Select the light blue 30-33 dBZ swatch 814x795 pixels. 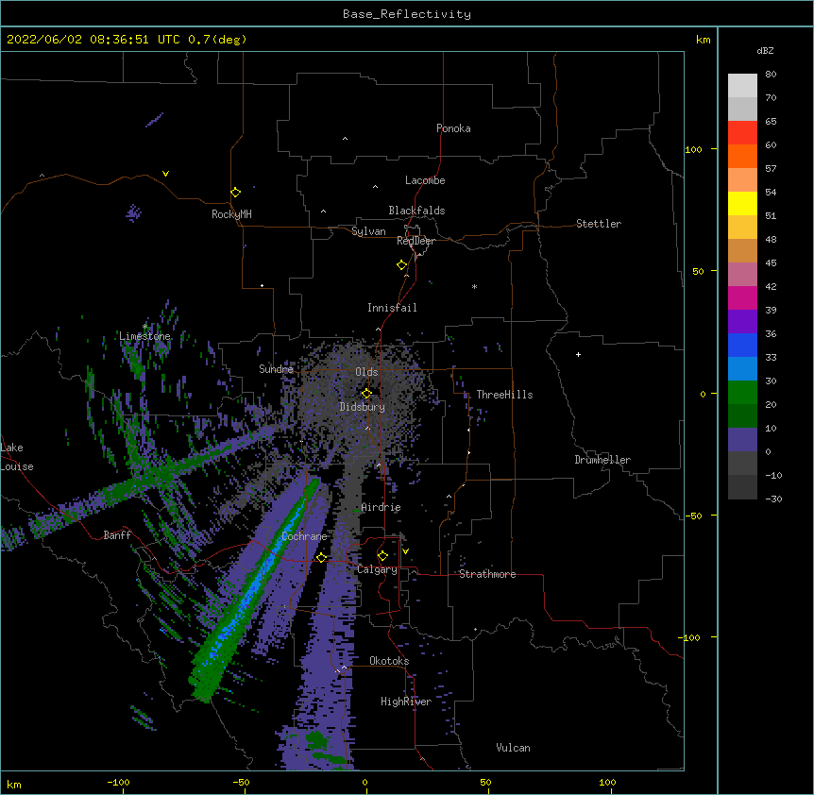coord(742,368)
